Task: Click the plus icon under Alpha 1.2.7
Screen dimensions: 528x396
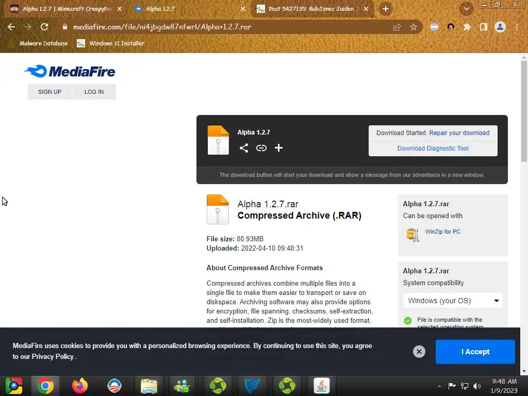Action: 278,148
